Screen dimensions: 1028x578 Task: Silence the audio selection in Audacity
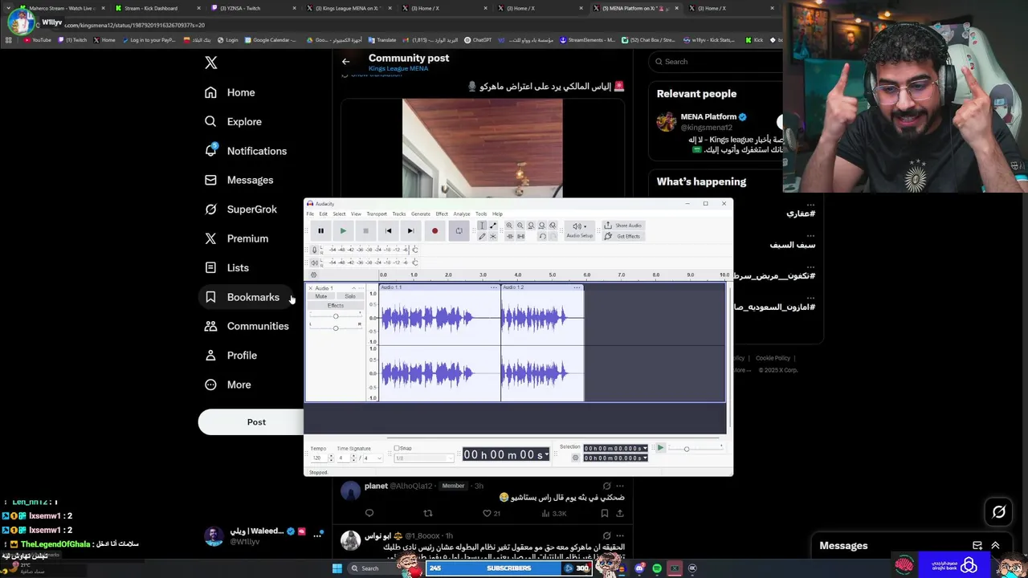521,236
